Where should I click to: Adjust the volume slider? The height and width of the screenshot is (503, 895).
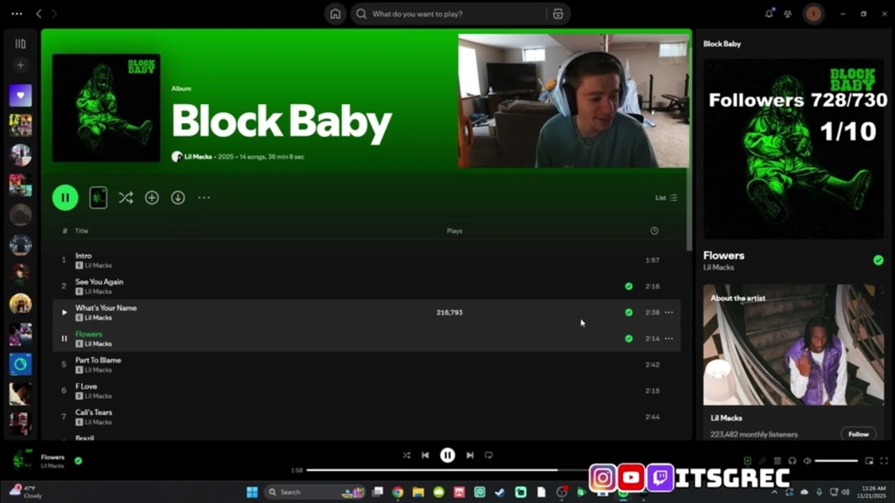(x=836, y=460)
